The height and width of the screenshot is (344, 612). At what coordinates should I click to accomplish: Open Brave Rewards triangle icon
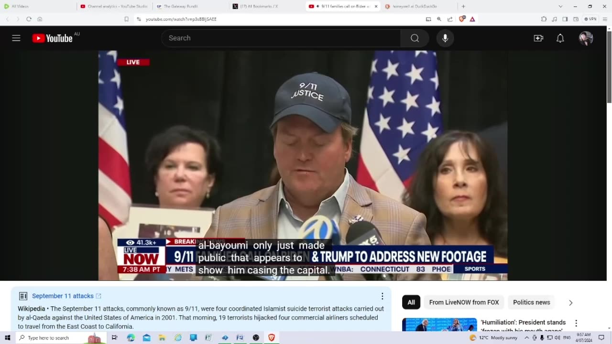point(472,19)
